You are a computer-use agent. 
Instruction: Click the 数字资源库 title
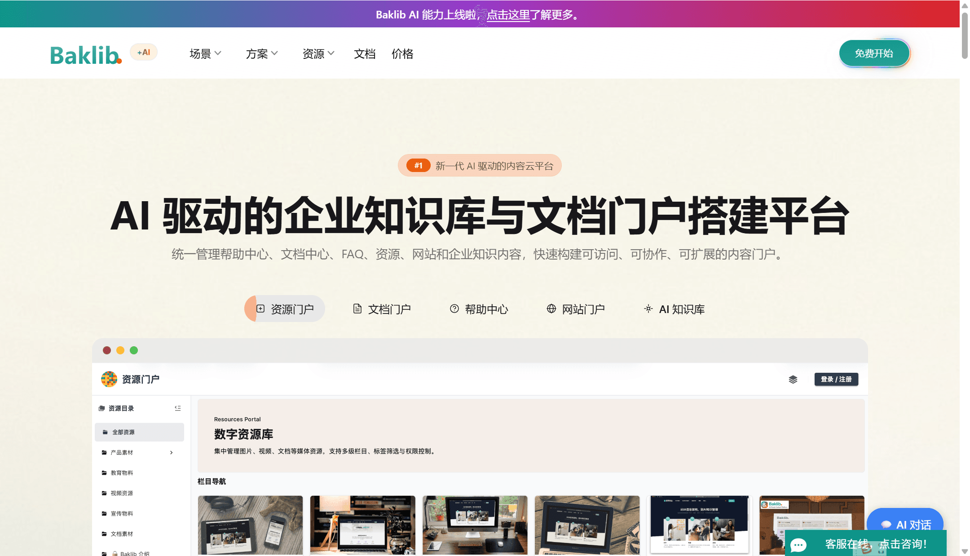[243, 434]
